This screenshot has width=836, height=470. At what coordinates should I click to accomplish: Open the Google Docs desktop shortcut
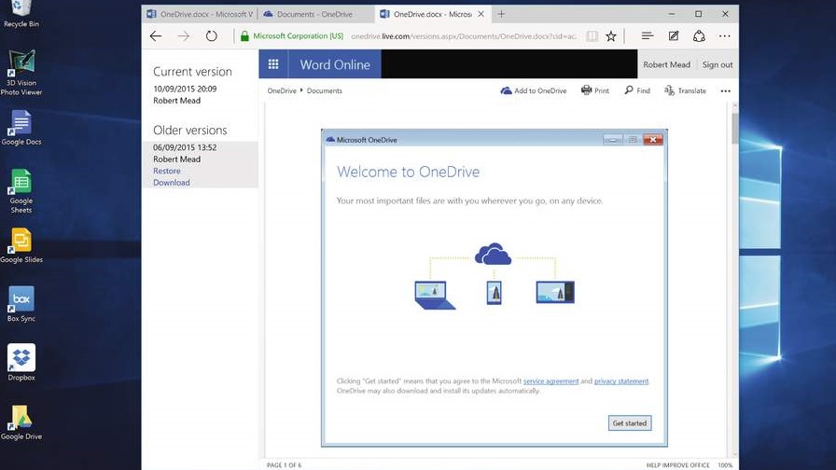[21, 128]
